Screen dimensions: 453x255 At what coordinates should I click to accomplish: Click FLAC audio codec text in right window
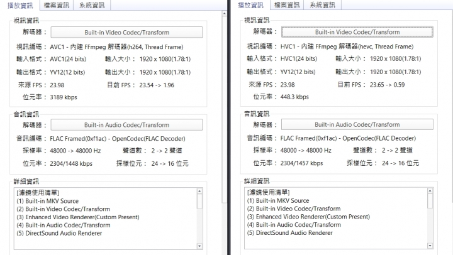[348, 138]
